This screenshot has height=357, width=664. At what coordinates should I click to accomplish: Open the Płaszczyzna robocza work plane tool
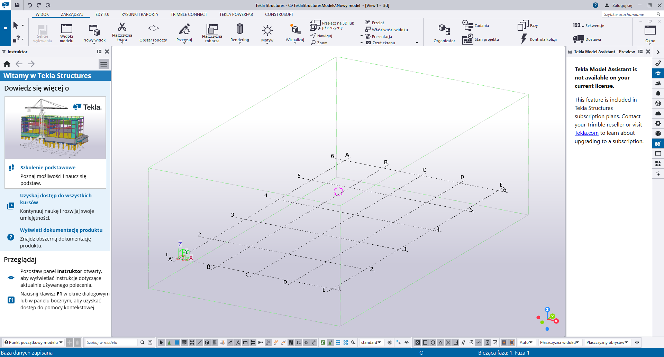(212, 33)
